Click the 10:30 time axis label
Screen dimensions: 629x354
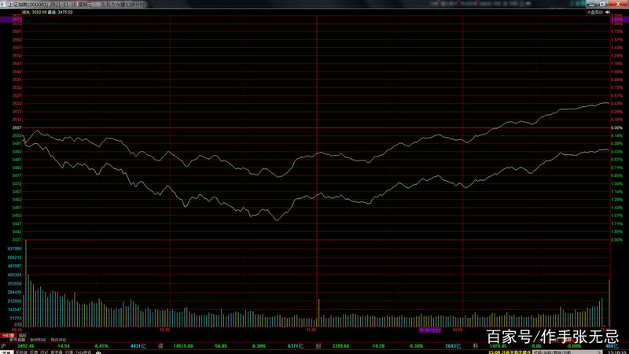(x=164, y=330)
